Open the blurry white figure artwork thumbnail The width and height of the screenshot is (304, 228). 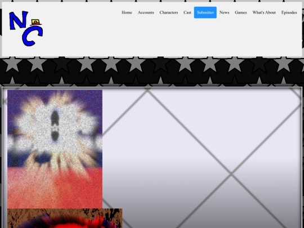click(x=55, y=149)
